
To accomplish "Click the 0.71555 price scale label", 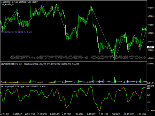I will pyautogui.click(x=151, y=50).
